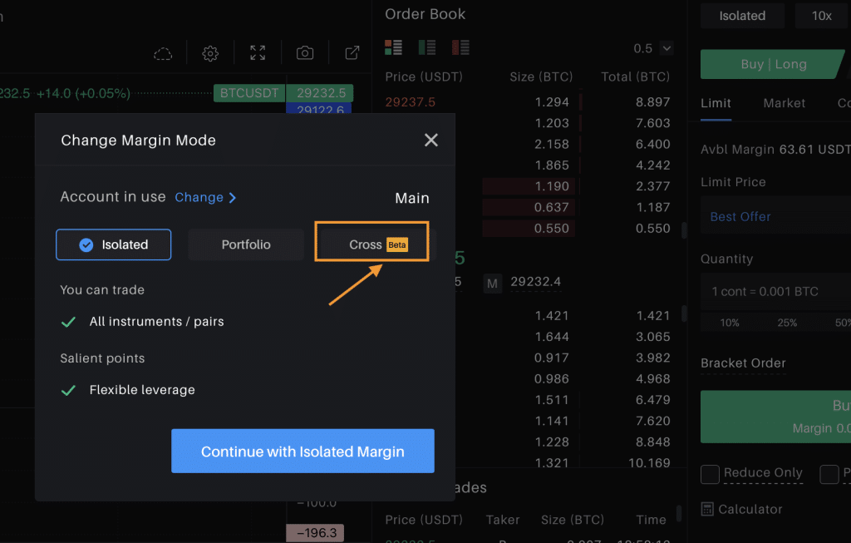
Task: Click Size (BTC) order book column header
Action: 541,77
